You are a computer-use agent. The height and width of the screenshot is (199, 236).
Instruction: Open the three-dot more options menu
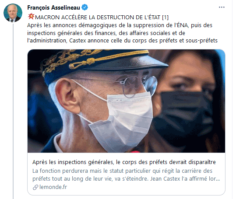click(x=222, y=7)
